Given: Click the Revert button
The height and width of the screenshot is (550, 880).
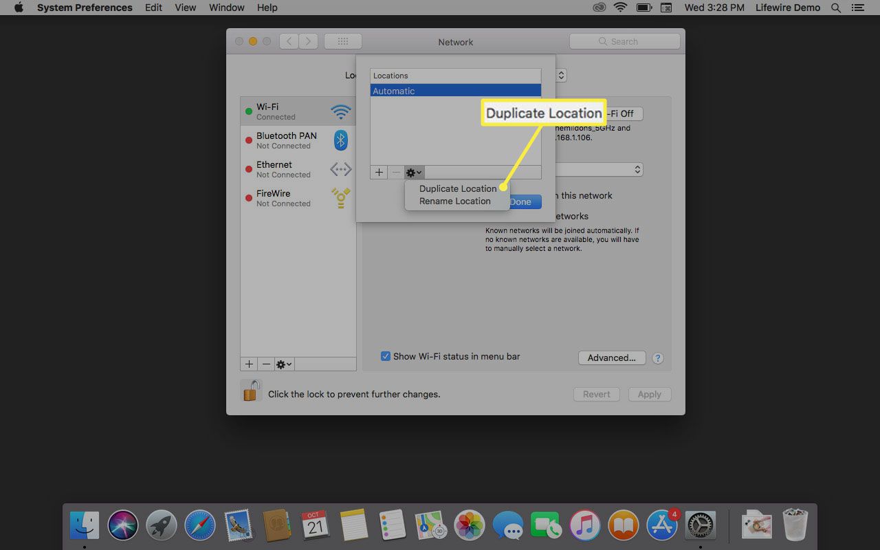Looking at the screenshot, I should pos(597,394).
